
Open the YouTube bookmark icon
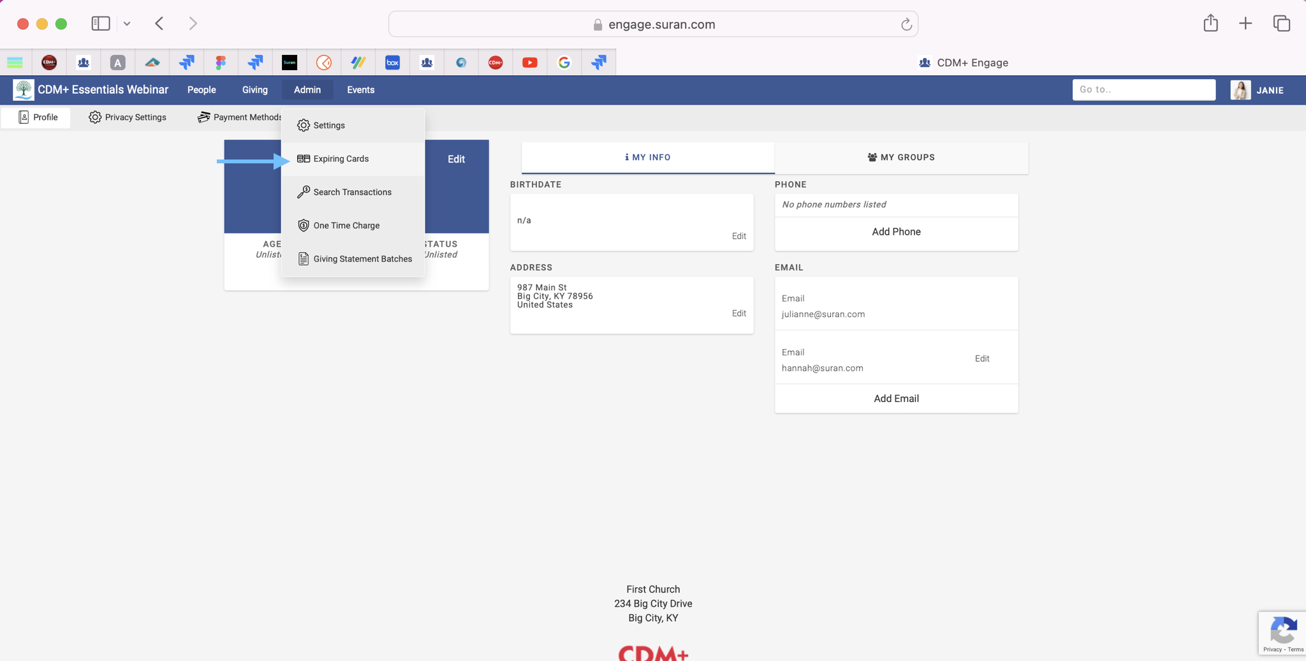529,63
